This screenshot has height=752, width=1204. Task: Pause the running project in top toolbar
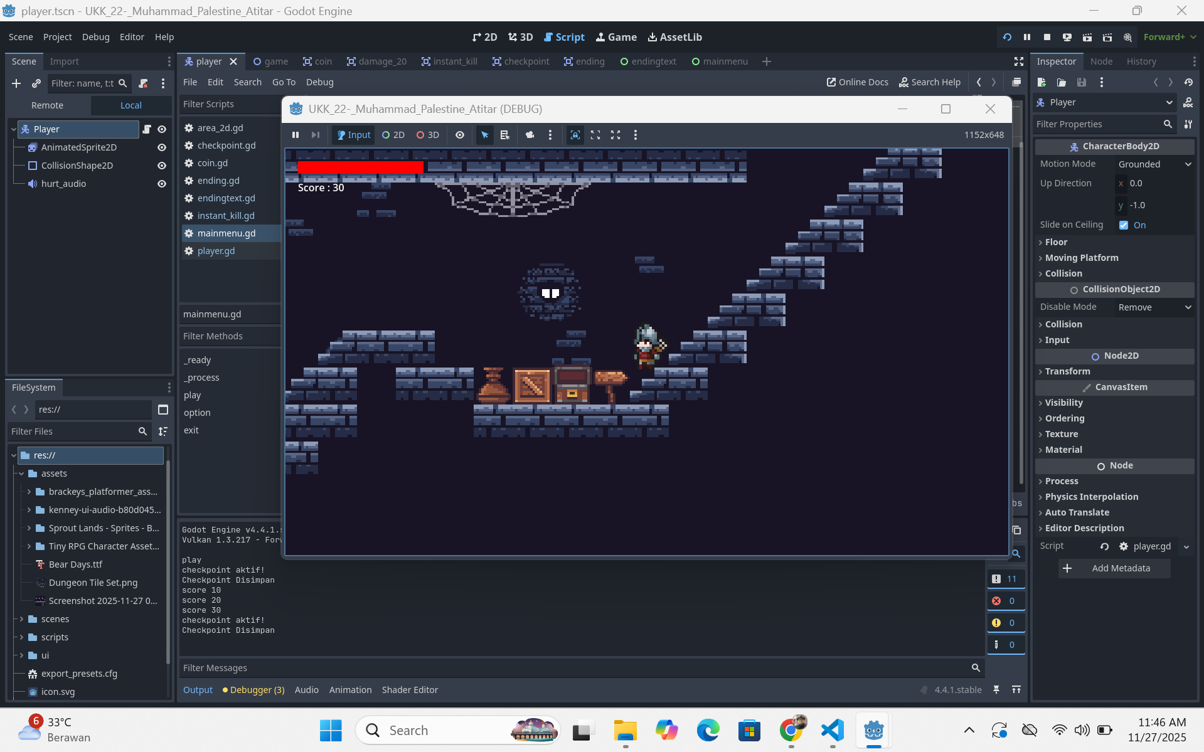tap(1027, 37)
